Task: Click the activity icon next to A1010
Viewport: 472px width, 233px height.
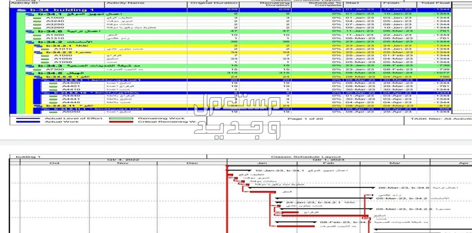Action: pyautogui.click(x=46, y=49)
